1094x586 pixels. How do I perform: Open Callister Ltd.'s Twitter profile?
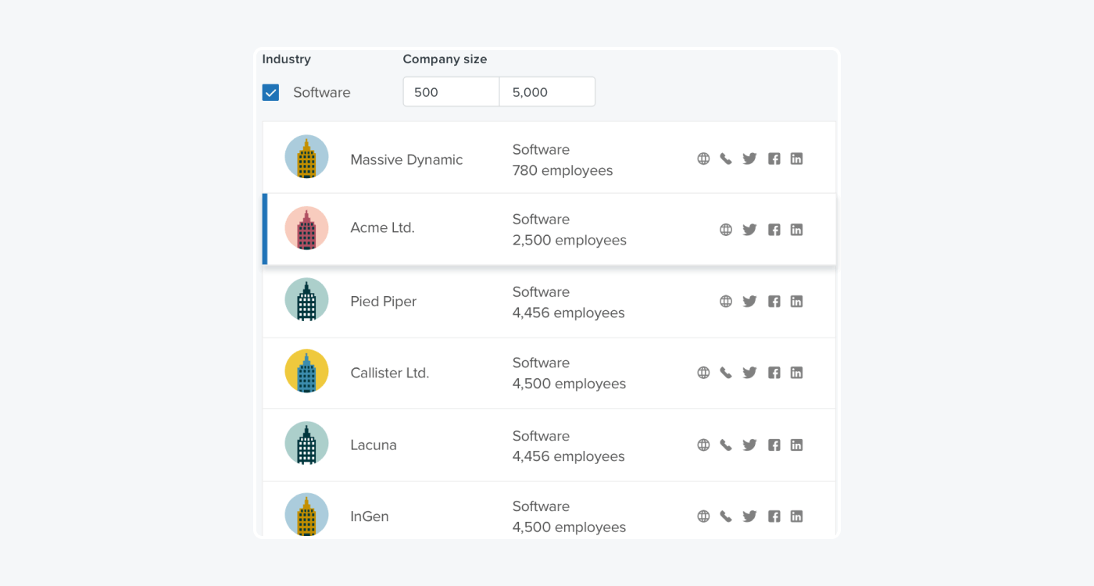(749, 373)
